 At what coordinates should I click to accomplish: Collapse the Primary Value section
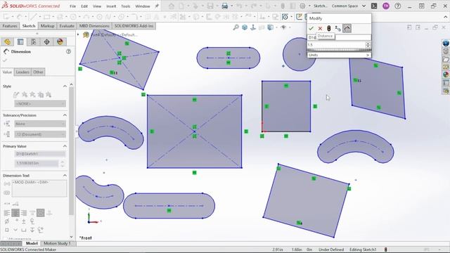pyautogui.click(x=65, y=146)
